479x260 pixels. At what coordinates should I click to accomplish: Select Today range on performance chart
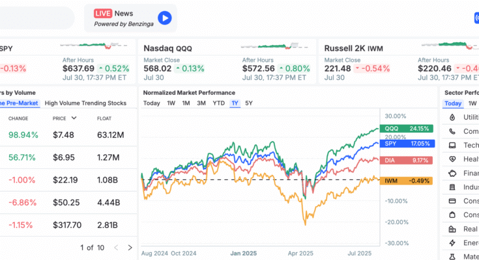[x=151, y=103]
